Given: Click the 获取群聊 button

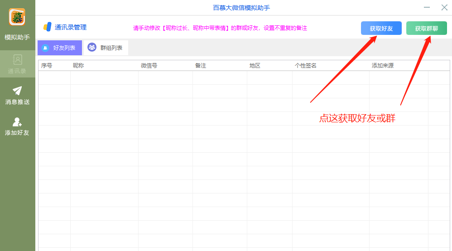Looking at the screenshot, I should [426, 28].
